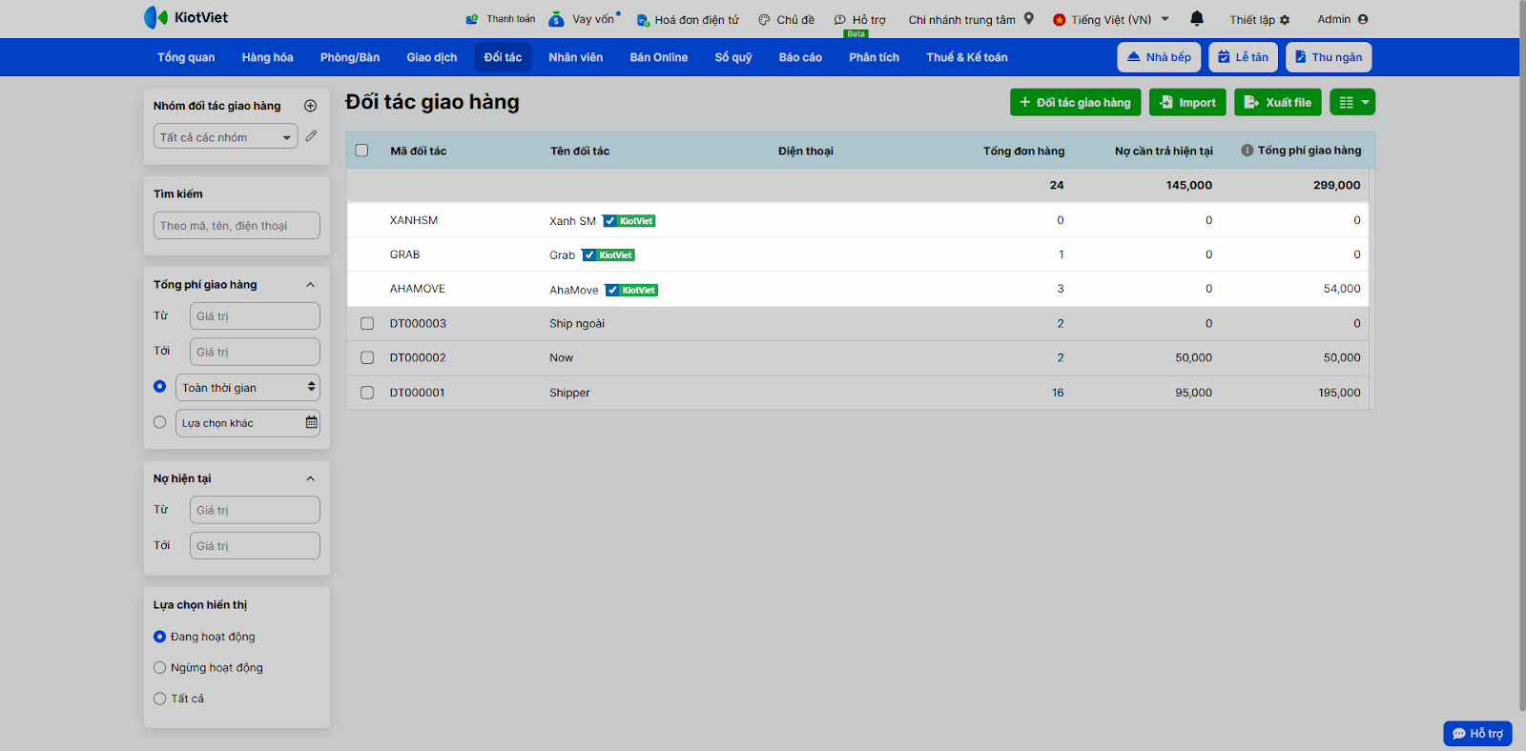
Task: Tick checkbox for DT000003 Ship ngoài
Action: 367,324
